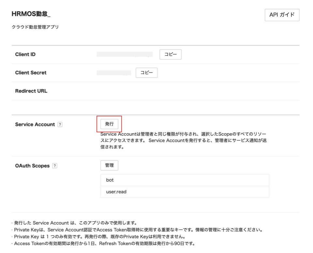Copy the Client ID value

(171, 54)
